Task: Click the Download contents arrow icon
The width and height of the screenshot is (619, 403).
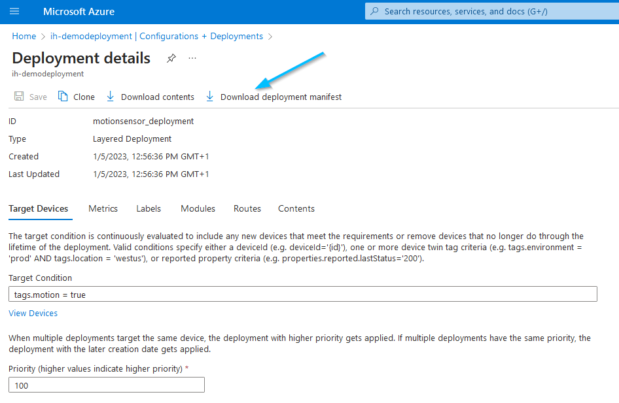Action: pyautogui.click(x=110, y=97)
